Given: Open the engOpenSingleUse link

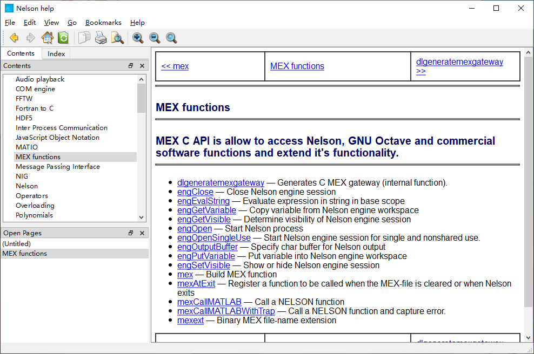Looking at the screenshot, I should pyautogui.click(x=214, y=237).
